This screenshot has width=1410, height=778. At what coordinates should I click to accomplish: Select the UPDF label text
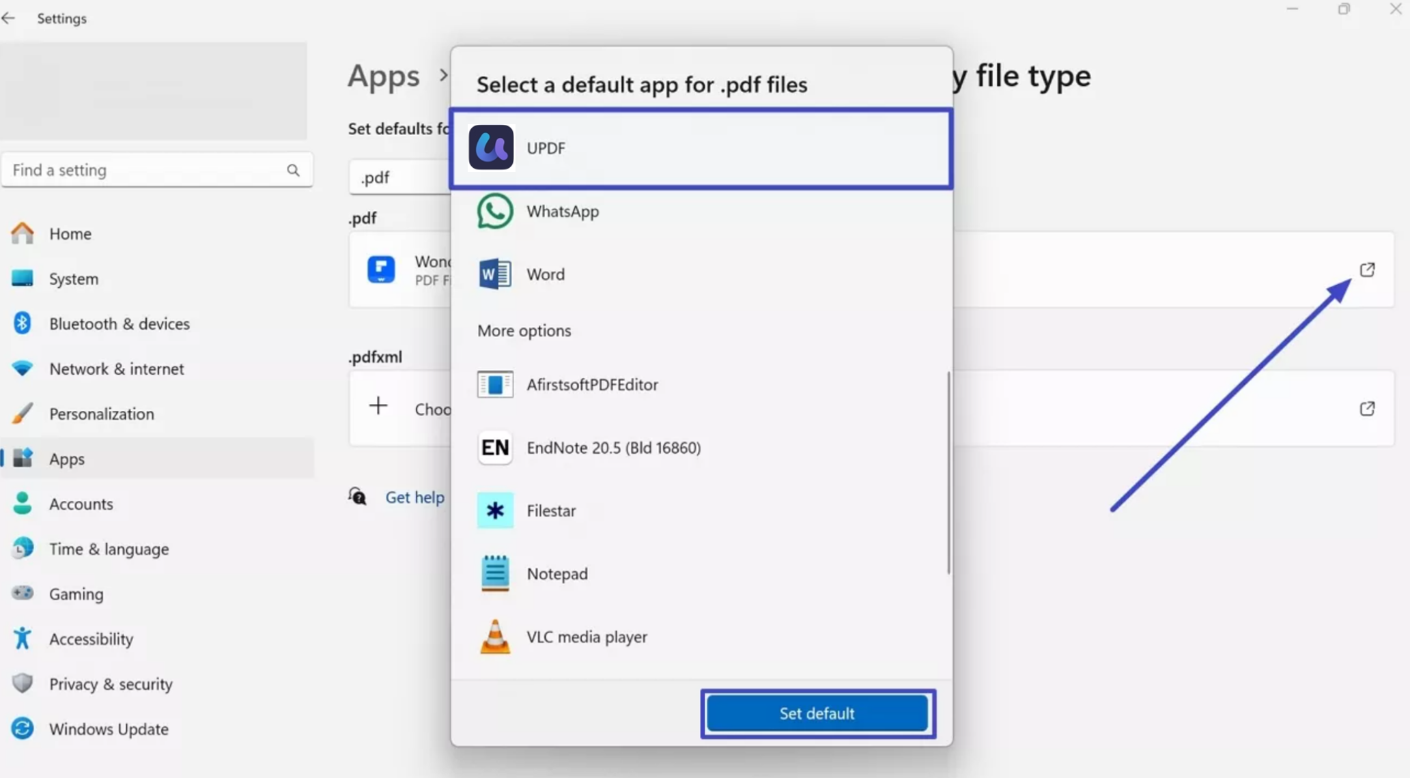(546, 148)
